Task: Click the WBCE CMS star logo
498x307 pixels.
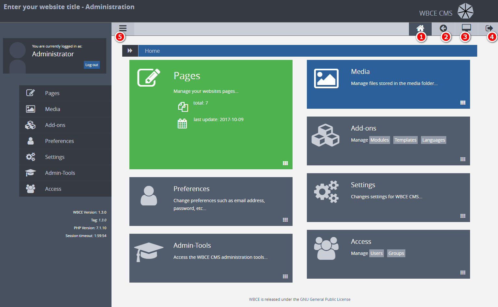Action: (465, 11)
